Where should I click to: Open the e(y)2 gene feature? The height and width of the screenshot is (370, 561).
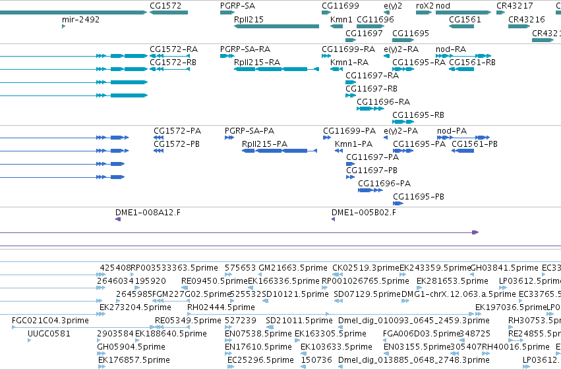click(x=386, y=13)
